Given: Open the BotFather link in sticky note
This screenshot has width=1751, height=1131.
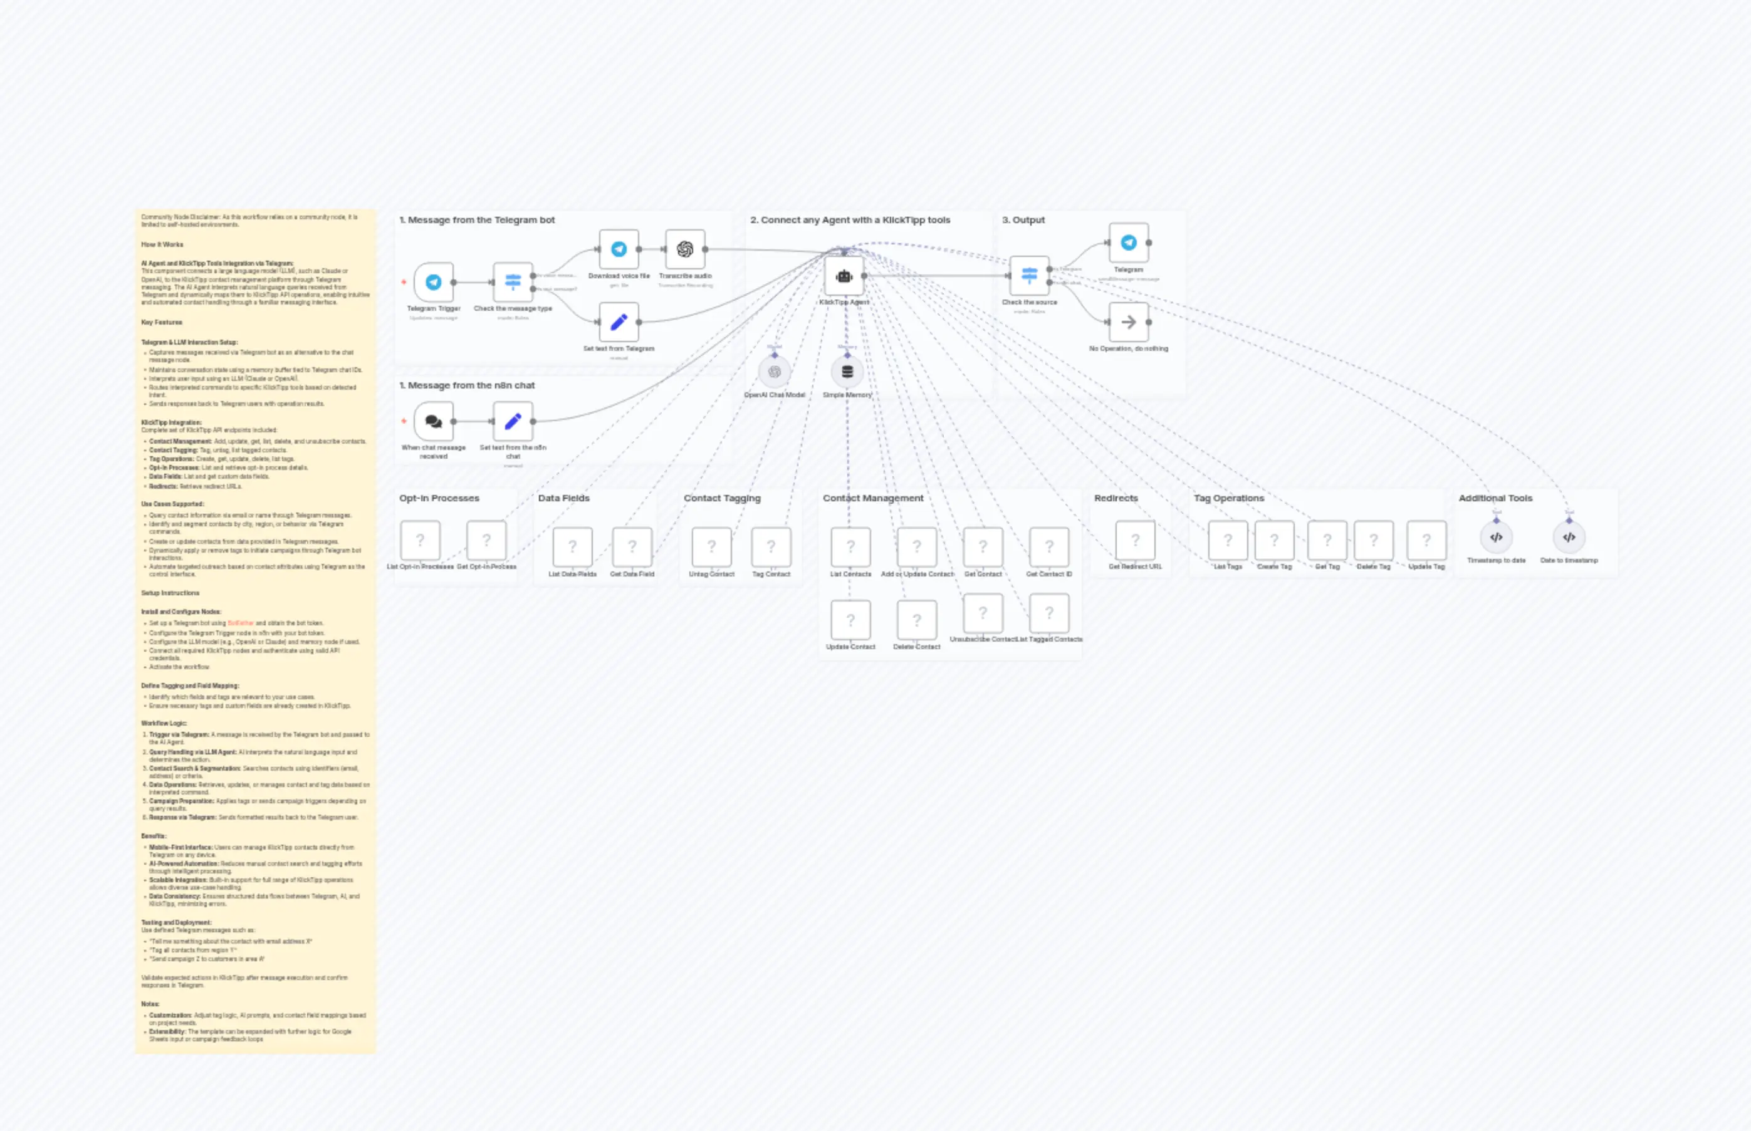Looking at the screenshot, I should click(240, 623).
